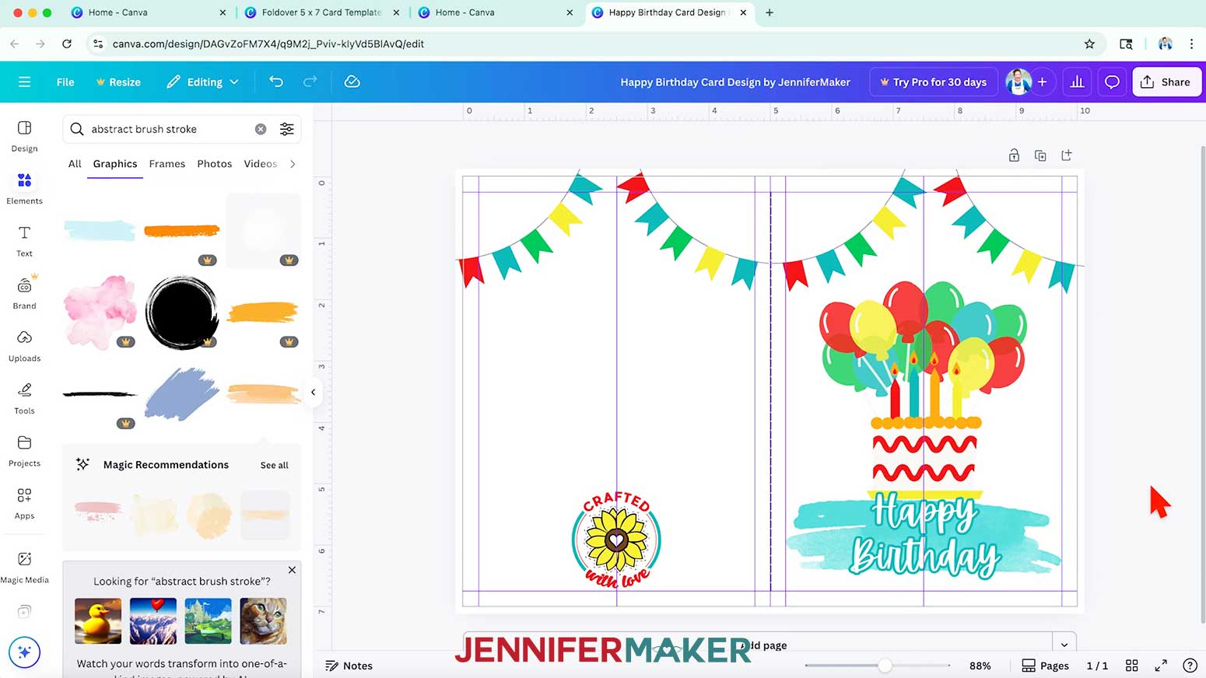This screenshot has height=678, width=1206.
Task: Expand the Add page dropdown chevron
Action: pyautogui.click(x=1064, y=645)
